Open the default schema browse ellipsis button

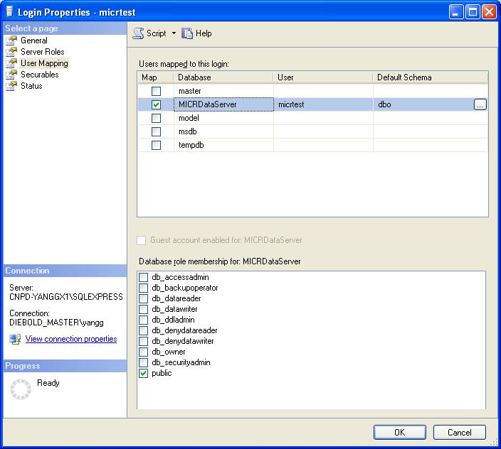click(480, 104)
